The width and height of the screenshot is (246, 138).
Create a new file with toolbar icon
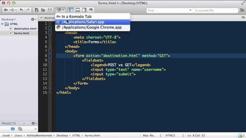[x=37, y=10]
